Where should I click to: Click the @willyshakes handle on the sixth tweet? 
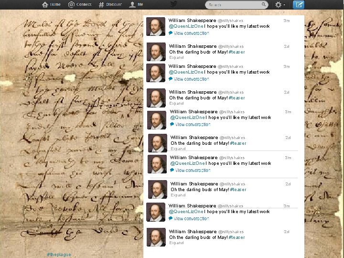pyautogui.click(x=232, y=138)
